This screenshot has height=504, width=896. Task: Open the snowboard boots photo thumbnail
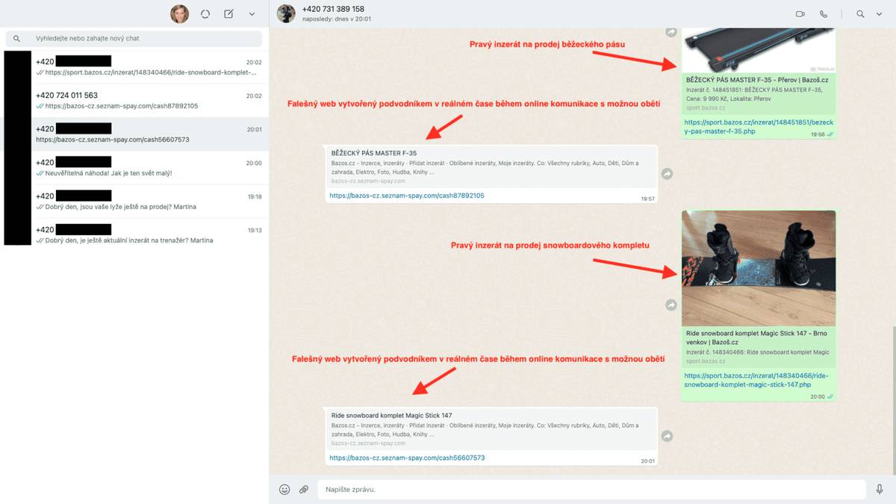coord(759,268)
